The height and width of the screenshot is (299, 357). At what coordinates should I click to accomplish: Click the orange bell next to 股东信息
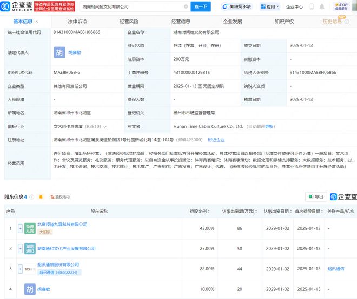click(41, 197)
